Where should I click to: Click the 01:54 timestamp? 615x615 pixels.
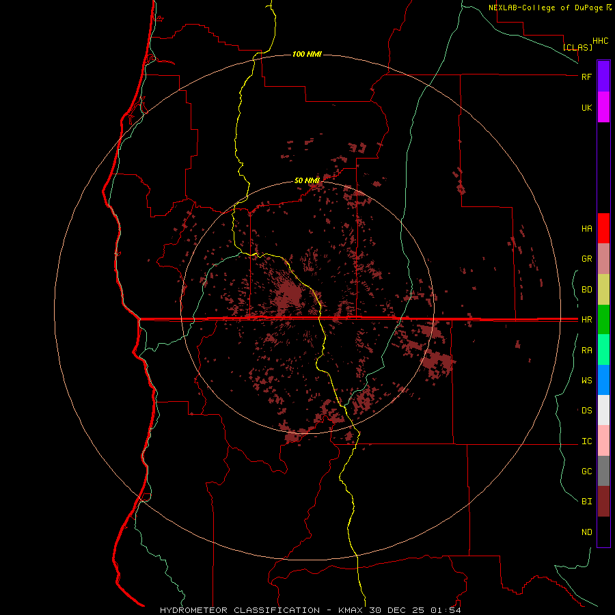tap(446, 610)
